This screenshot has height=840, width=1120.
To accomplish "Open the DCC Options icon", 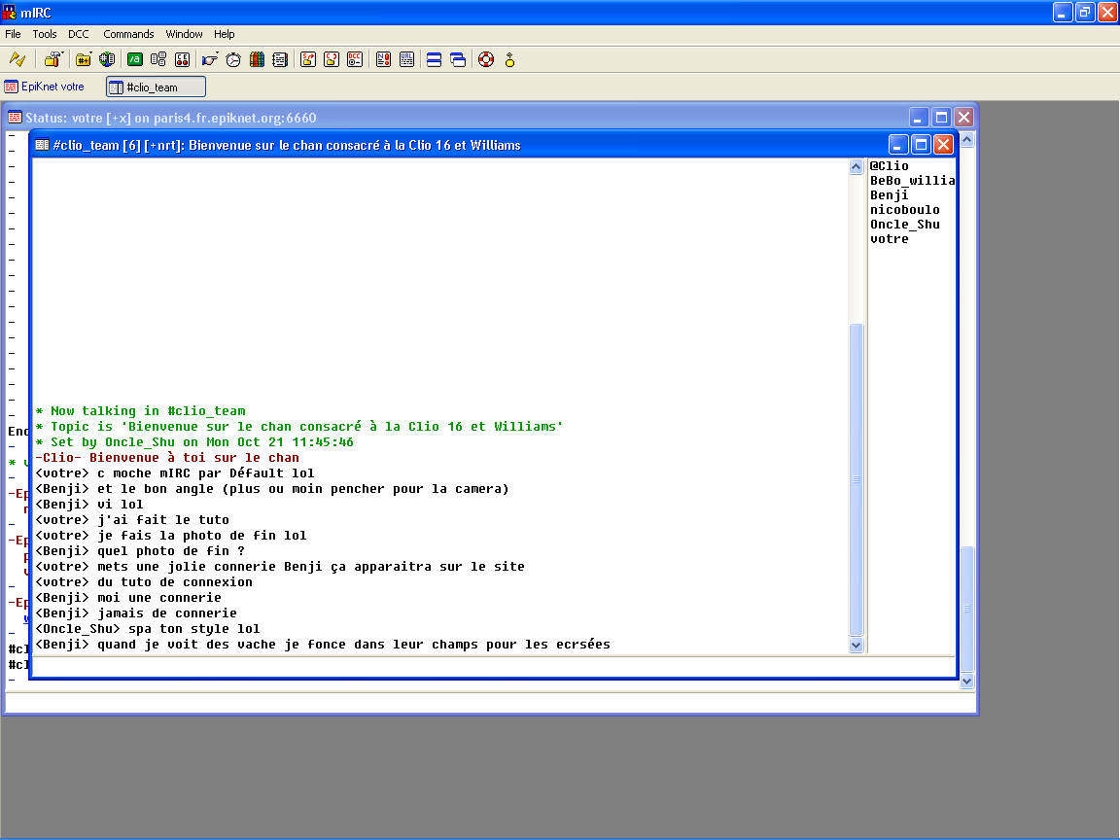I will [x=355, y=60].
